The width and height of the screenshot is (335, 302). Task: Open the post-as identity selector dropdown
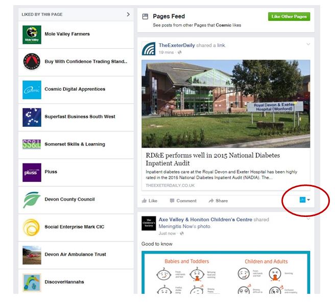tap(305, 200)
